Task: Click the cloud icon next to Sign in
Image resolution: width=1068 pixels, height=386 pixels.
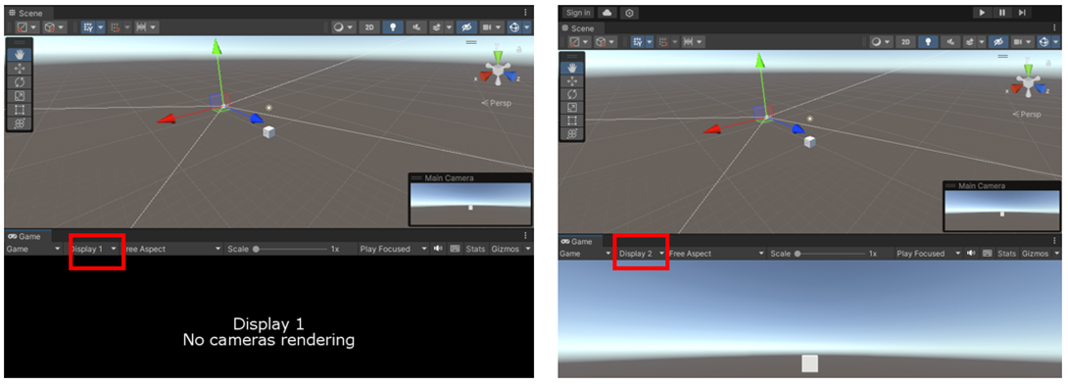Action: pyautogui.click(x=607, y=13)
